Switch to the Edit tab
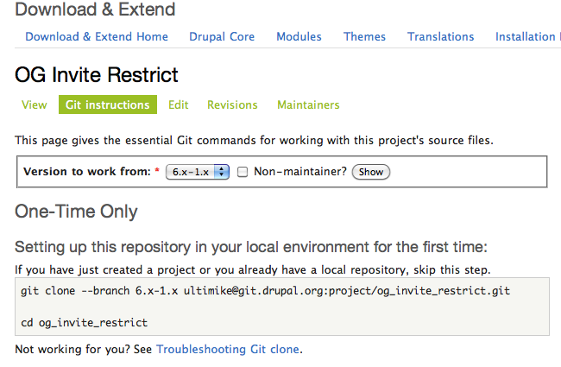Viewport: 561px width, 367px height. (178, 104)
